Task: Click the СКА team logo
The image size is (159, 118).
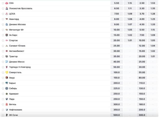Action: 7,3
